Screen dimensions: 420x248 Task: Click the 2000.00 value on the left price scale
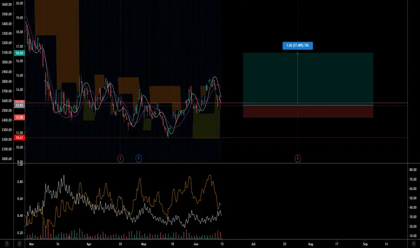click(7, 159)
